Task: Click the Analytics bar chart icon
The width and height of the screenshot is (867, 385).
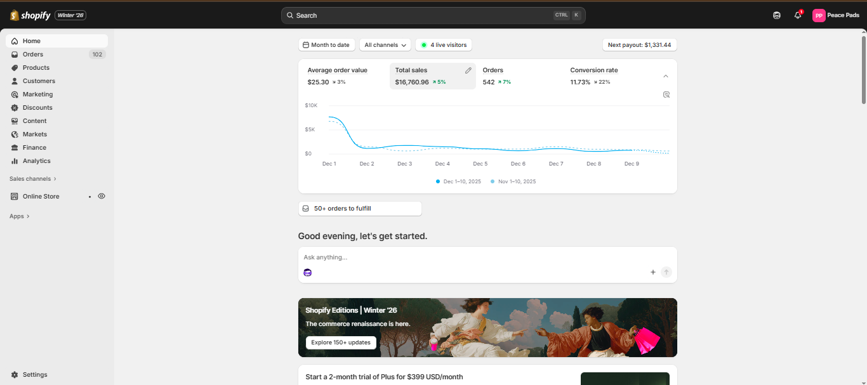Action: 15,161
